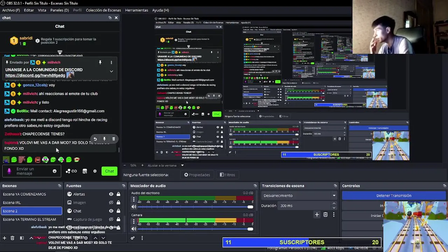The height and width of the screenshot is (252, 448).
Task: Unpin the pinned Discord message
Action: tap(100, 62)
